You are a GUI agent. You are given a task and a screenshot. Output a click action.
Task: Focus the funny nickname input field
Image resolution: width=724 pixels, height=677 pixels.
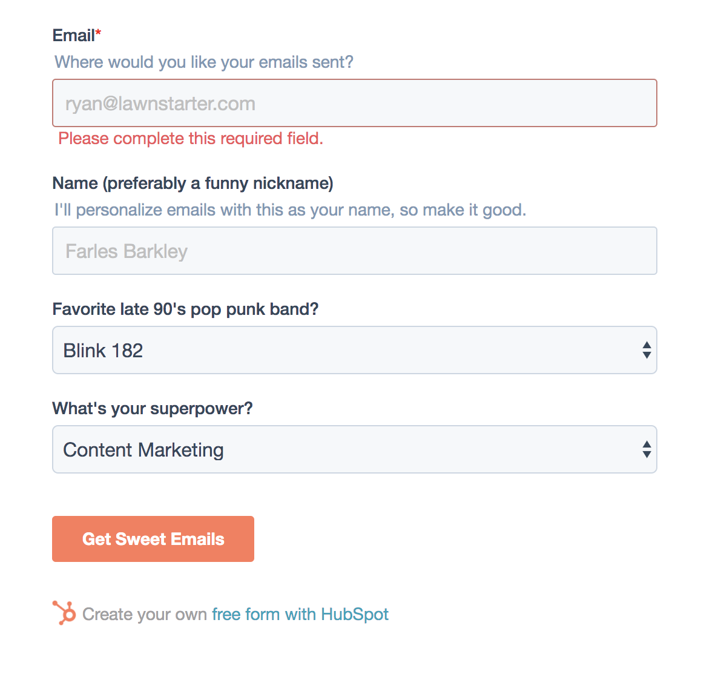[354, 251]
